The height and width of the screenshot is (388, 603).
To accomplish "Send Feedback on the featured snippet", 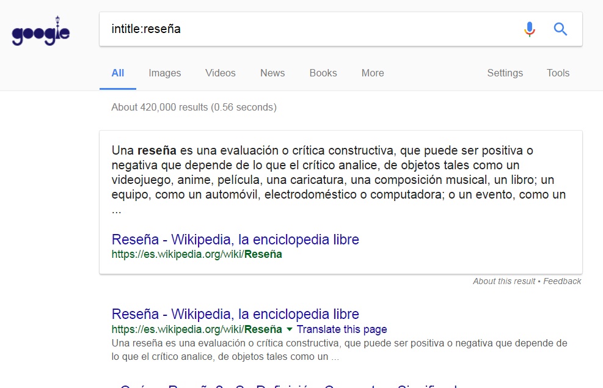I will pyautogui.click(x=562, y=281).
